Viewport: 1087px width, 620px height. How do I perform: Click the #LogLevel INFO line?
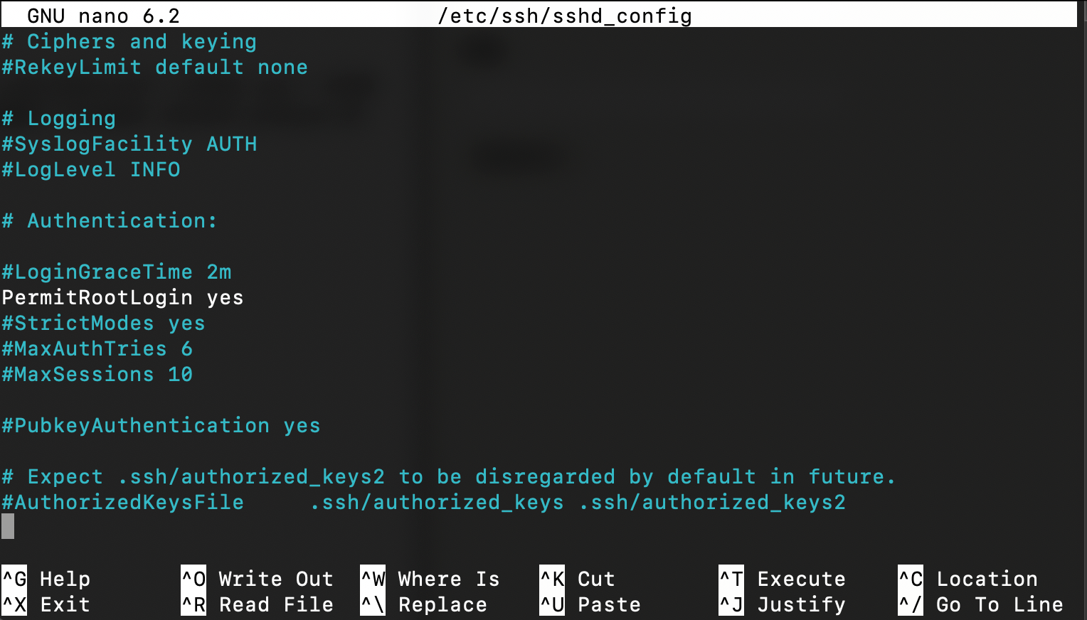(x=91, y=169)
